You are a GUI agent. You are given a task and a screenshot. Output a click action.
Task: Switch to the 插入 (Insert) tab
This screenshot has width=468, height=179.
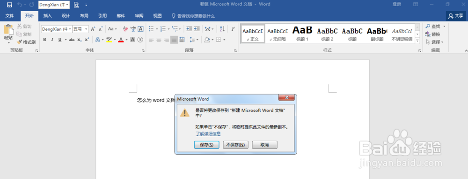coord(47,16)
